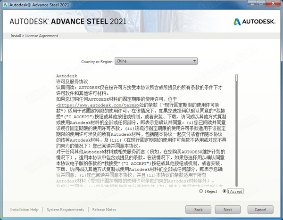Open the System Requirements link

pos(66,210)
